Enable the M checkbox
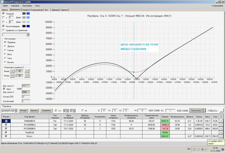The width and height of the screenshot is (225, 153). click(83, 110)
